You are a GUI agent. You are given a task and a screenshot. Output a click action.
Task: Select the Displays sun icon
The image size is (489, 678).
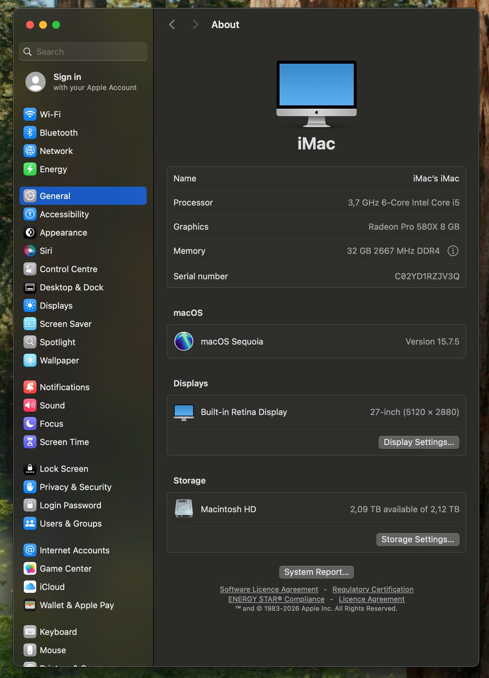[30, 306]
